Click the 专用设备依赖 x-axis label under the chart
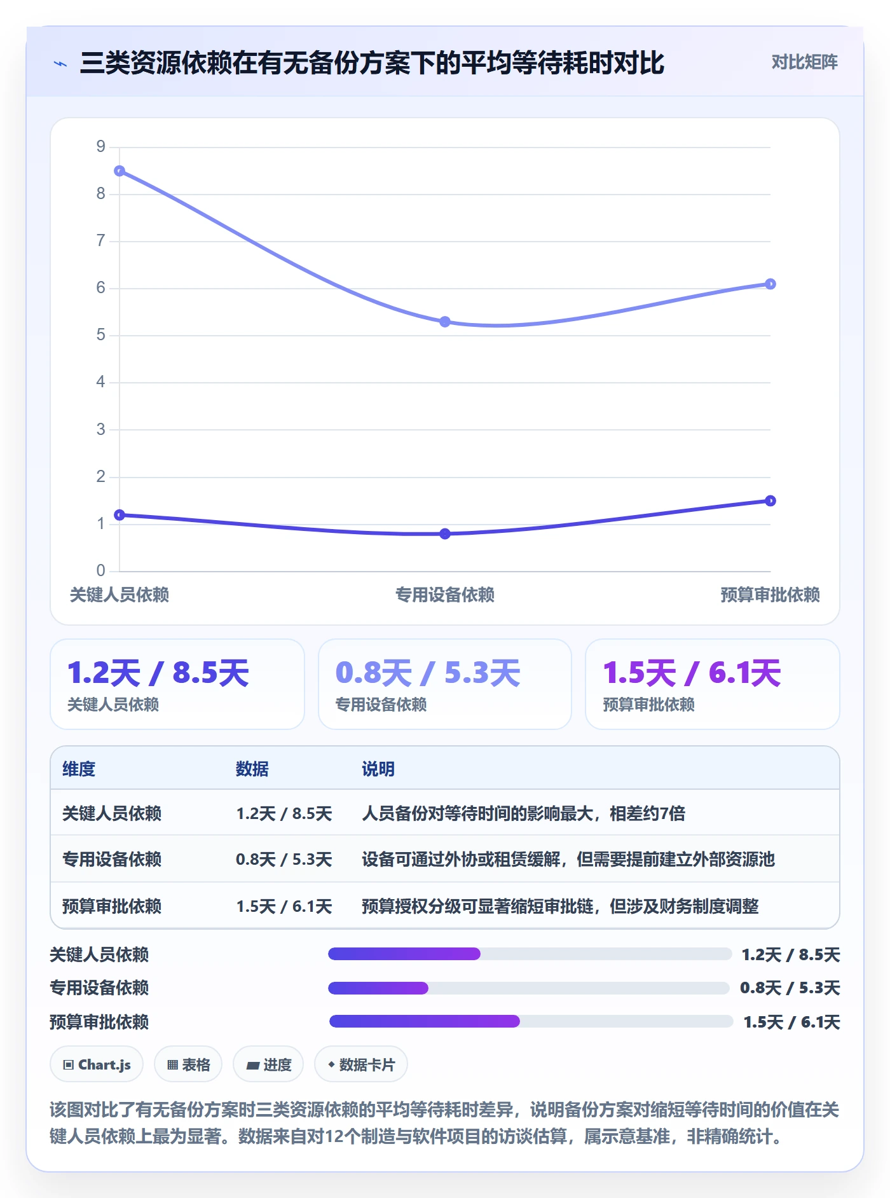The height and width of the screenshot is (1198, 890). pyautogui.click(x=445, y=595)
